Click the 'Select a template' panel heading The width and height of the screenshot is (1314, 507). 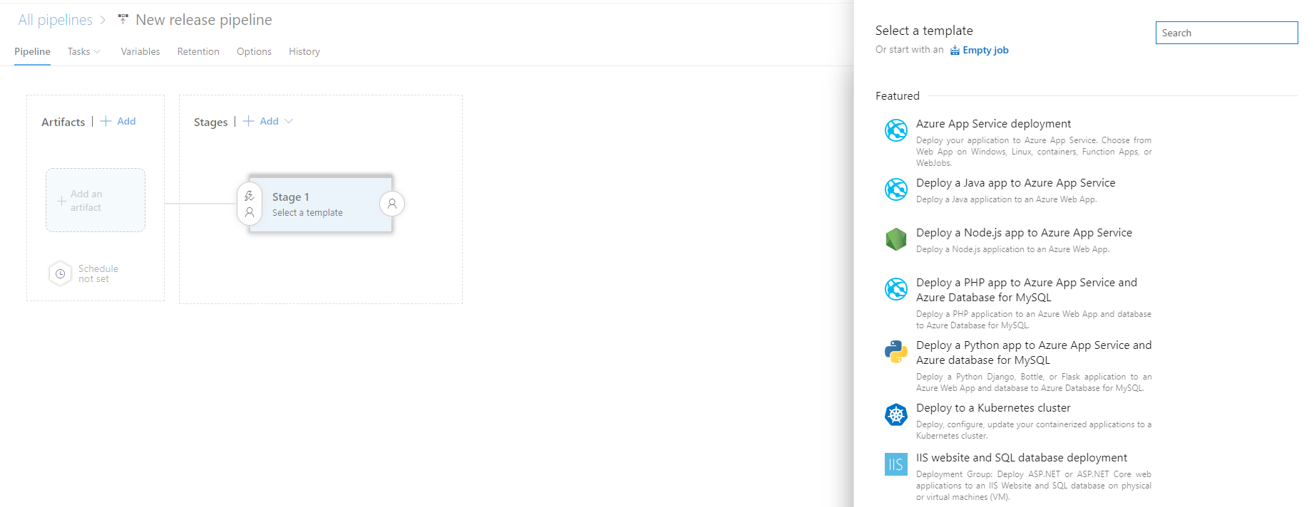click(x=924, y=31)
